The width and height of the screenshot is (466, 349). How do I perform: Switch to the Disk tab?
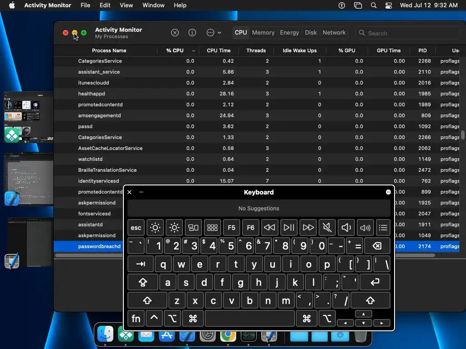(x=311, y=33)
